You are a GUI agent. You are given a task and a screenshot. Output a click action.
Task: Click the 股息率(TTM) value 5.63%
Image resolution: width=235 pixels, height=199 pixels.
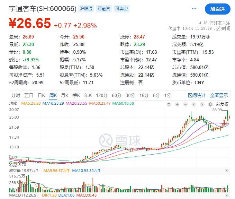click(96, 75)
